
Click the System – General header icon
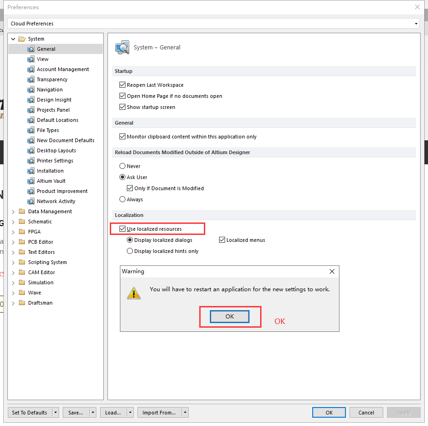(122, 47)
